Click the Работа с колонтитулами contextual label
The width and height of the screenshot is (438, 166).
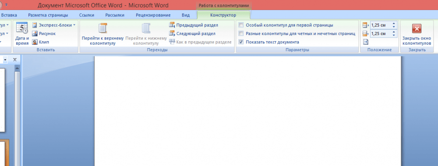coord(224,5)
